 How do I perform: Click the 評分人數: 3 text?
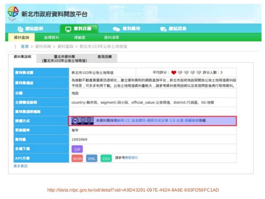213,73
